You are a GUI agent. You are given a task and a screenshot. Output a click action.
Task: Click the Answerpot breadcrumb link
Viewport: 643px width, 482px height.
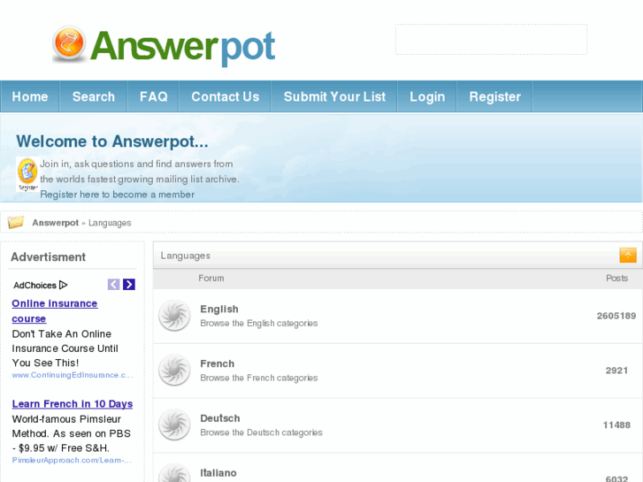pyautogui.click(x=56, y=223)
